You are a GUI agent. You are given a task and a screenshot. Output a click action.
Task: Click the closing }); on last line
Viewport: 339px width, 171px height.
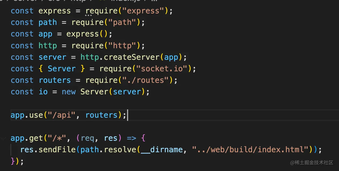tap(17, 161)
